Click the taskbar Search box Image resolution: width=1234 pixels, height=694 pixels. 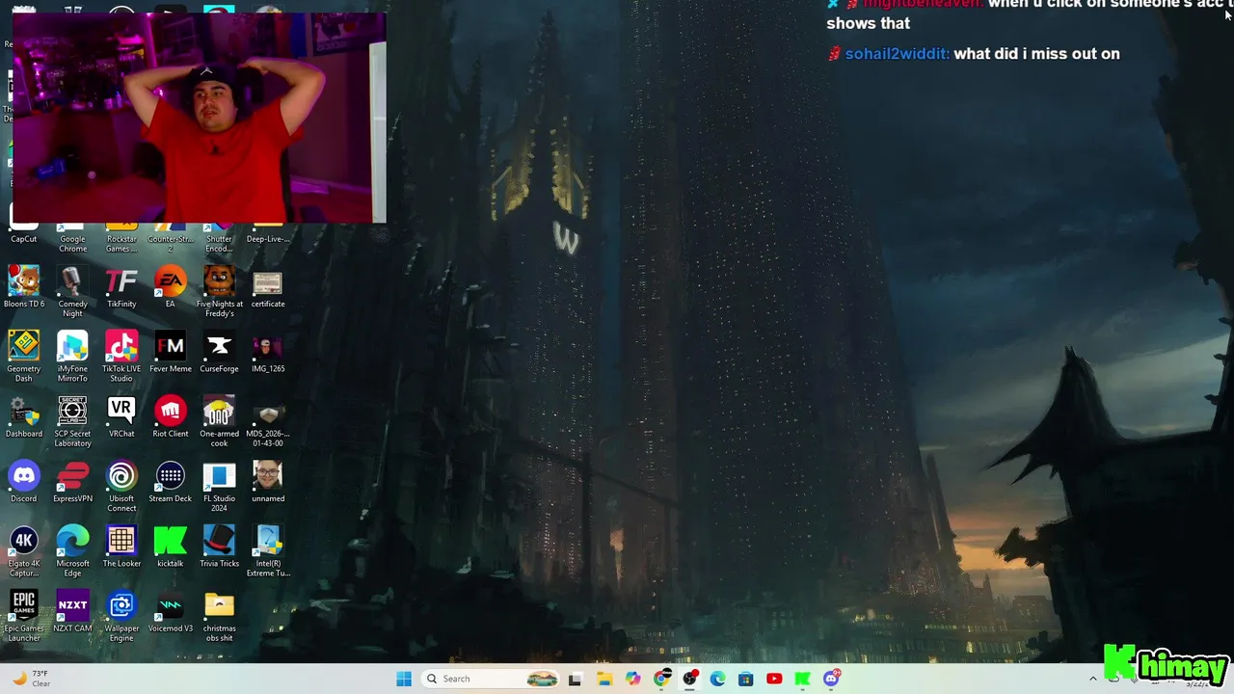[492, 679]
